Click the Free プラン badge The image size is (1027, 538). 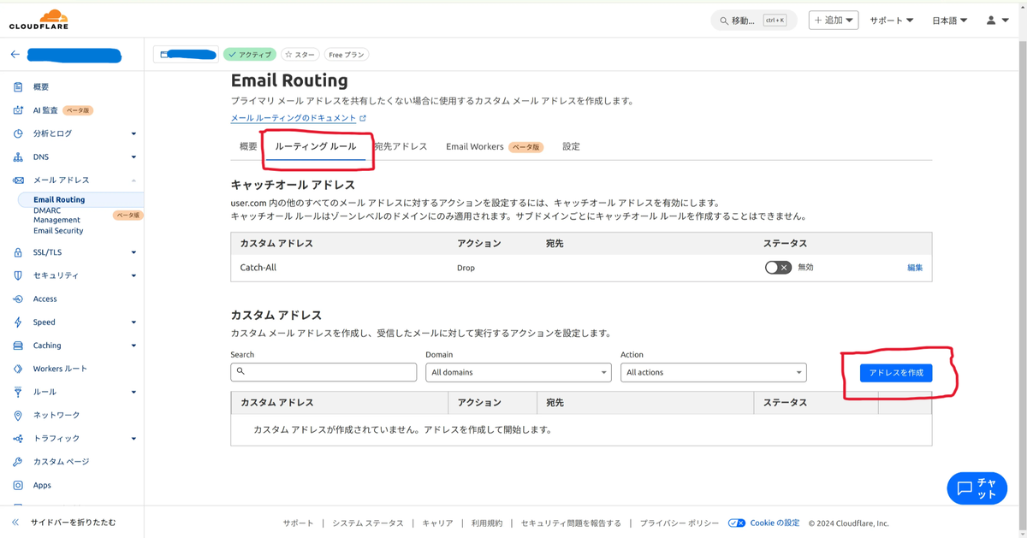click(347, 55)
